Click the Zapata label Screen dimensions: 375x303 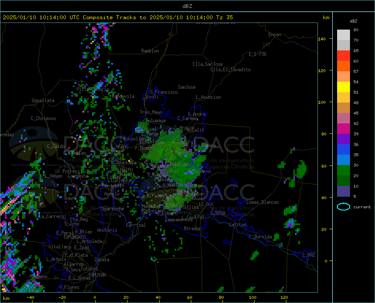(102, 260)
